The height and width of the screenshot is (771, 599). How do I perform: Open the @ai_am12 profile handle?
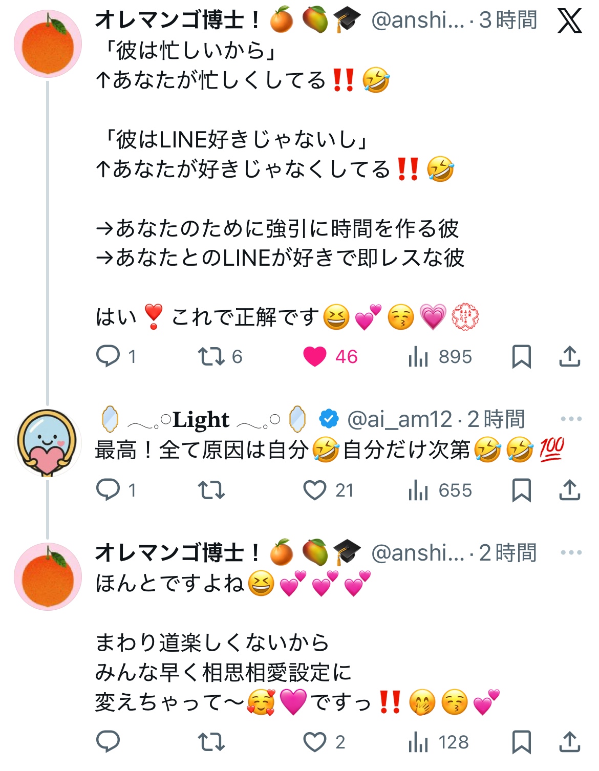[399, 419]
